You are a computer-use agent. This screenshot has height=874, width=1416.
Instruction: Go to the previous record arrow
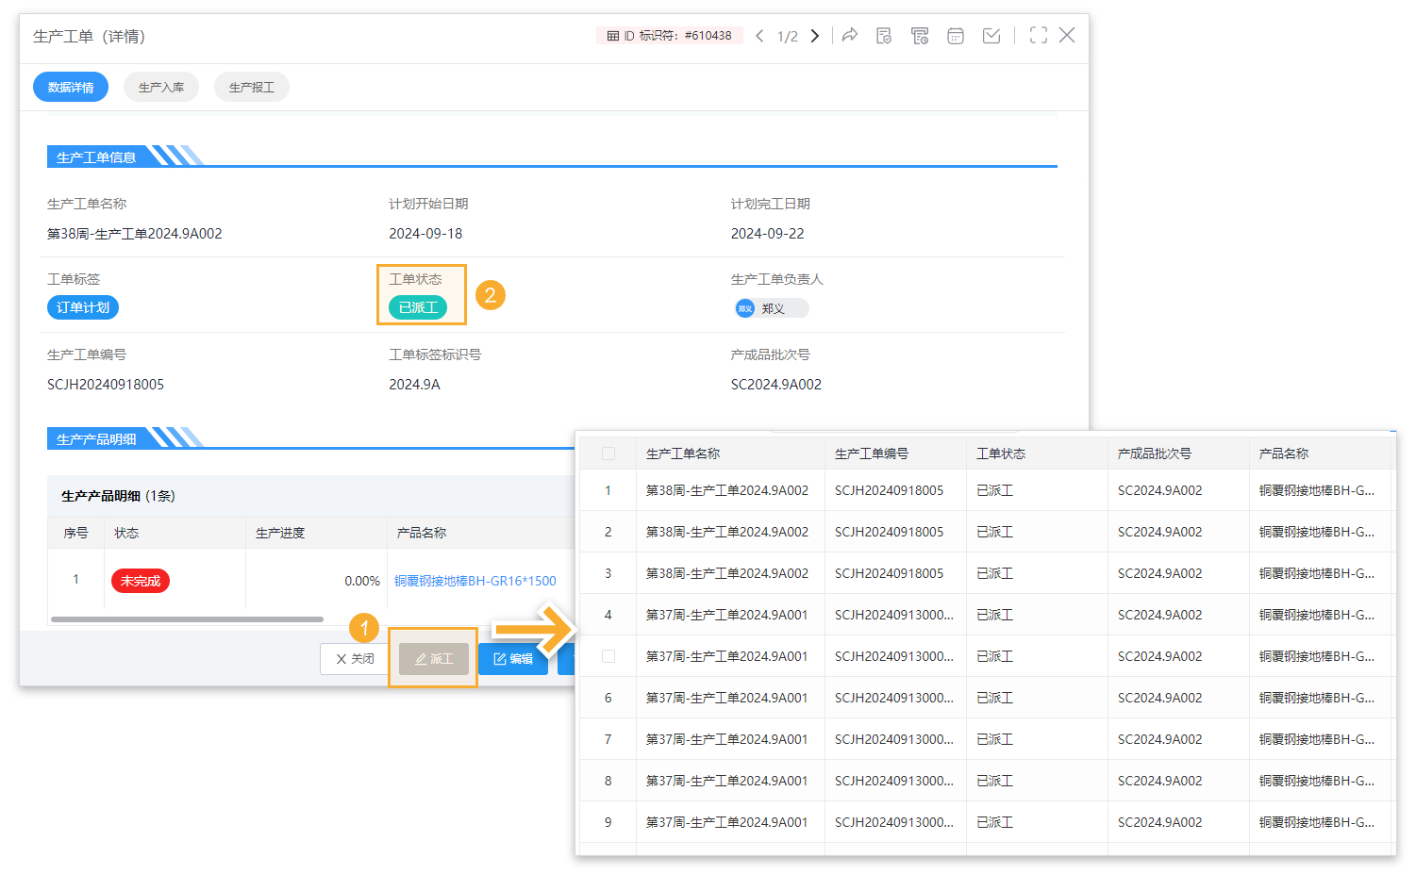click(x=759, y=36)
